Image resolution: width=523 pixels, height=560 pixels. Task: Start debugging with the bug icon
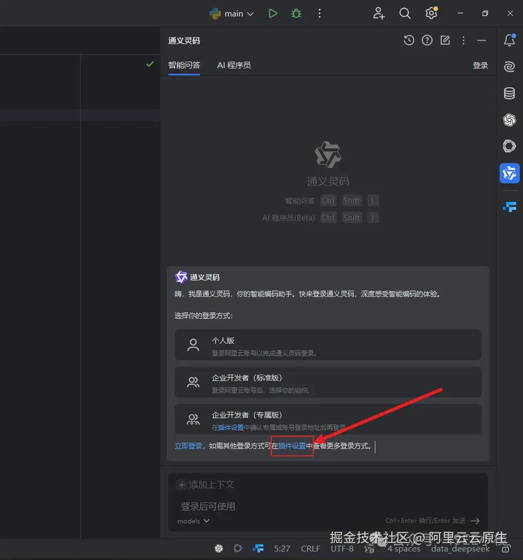[296, 13]
